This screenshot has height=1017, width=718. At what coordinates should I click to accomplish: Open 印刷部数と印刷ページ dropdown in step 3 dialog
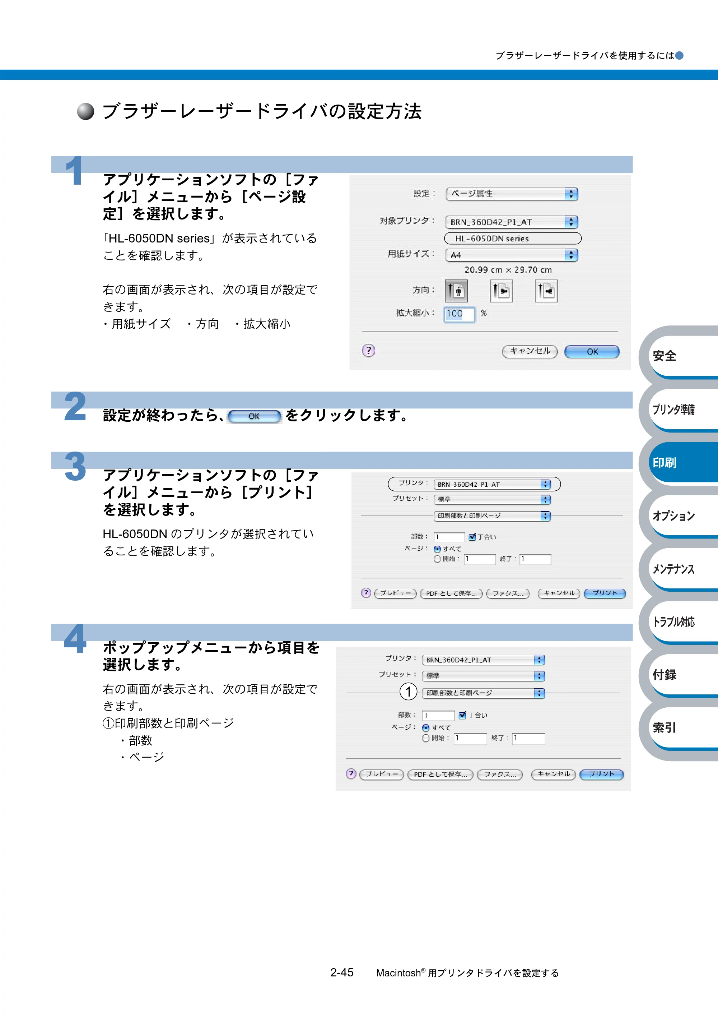pos(492,516)
